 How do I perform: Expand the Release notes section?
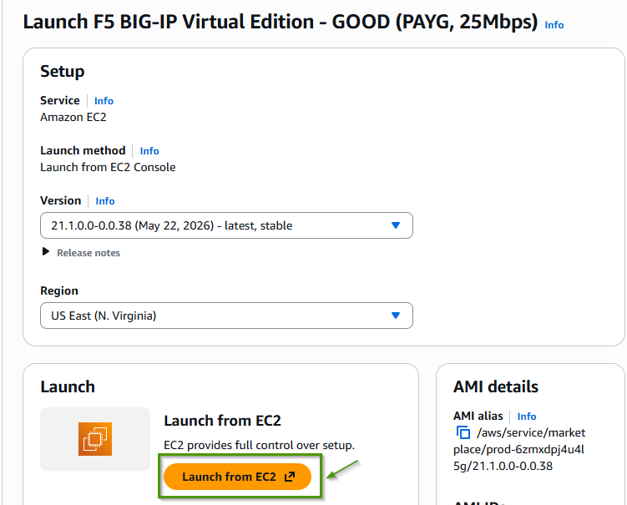(81, 252)
